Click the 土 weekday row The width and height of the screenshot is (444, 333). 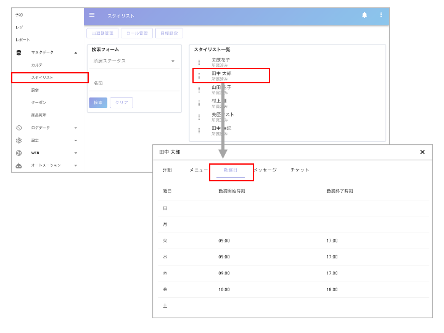coord(294,306)
